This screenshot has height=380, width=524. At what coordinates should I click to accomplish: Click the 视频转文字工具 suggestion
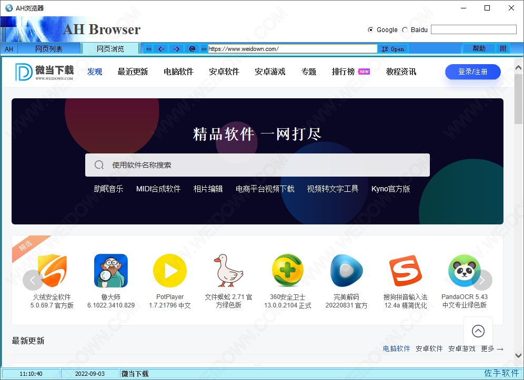pyautogui.click(x=333, y=189)
